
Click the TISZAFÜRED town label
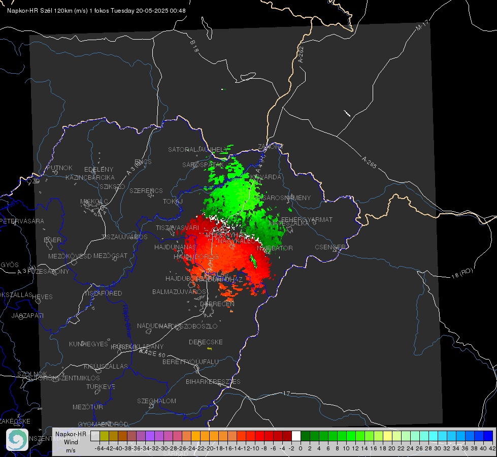click(103, 293)
